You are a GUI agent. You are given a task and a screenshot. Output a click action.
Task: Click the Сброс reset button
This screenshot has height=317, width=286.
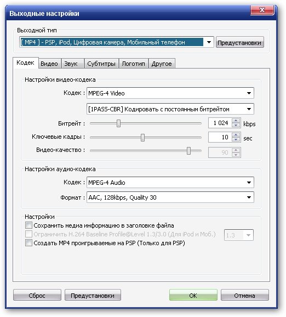tap(37, 296)
